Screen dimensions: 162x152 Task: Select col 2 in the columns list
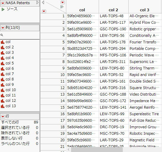[10, 47]
